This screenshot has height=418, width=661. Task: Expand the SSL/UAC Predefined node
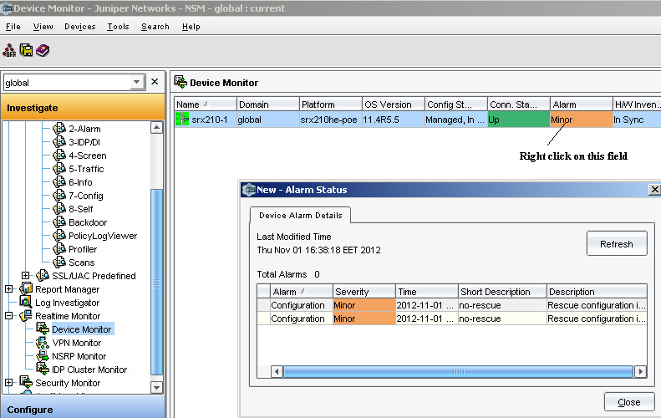coord(26,275)
